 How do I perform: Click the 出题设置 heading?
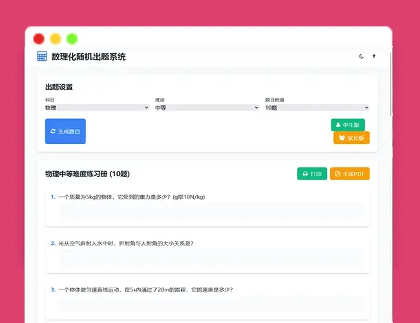tap(59, 87)
